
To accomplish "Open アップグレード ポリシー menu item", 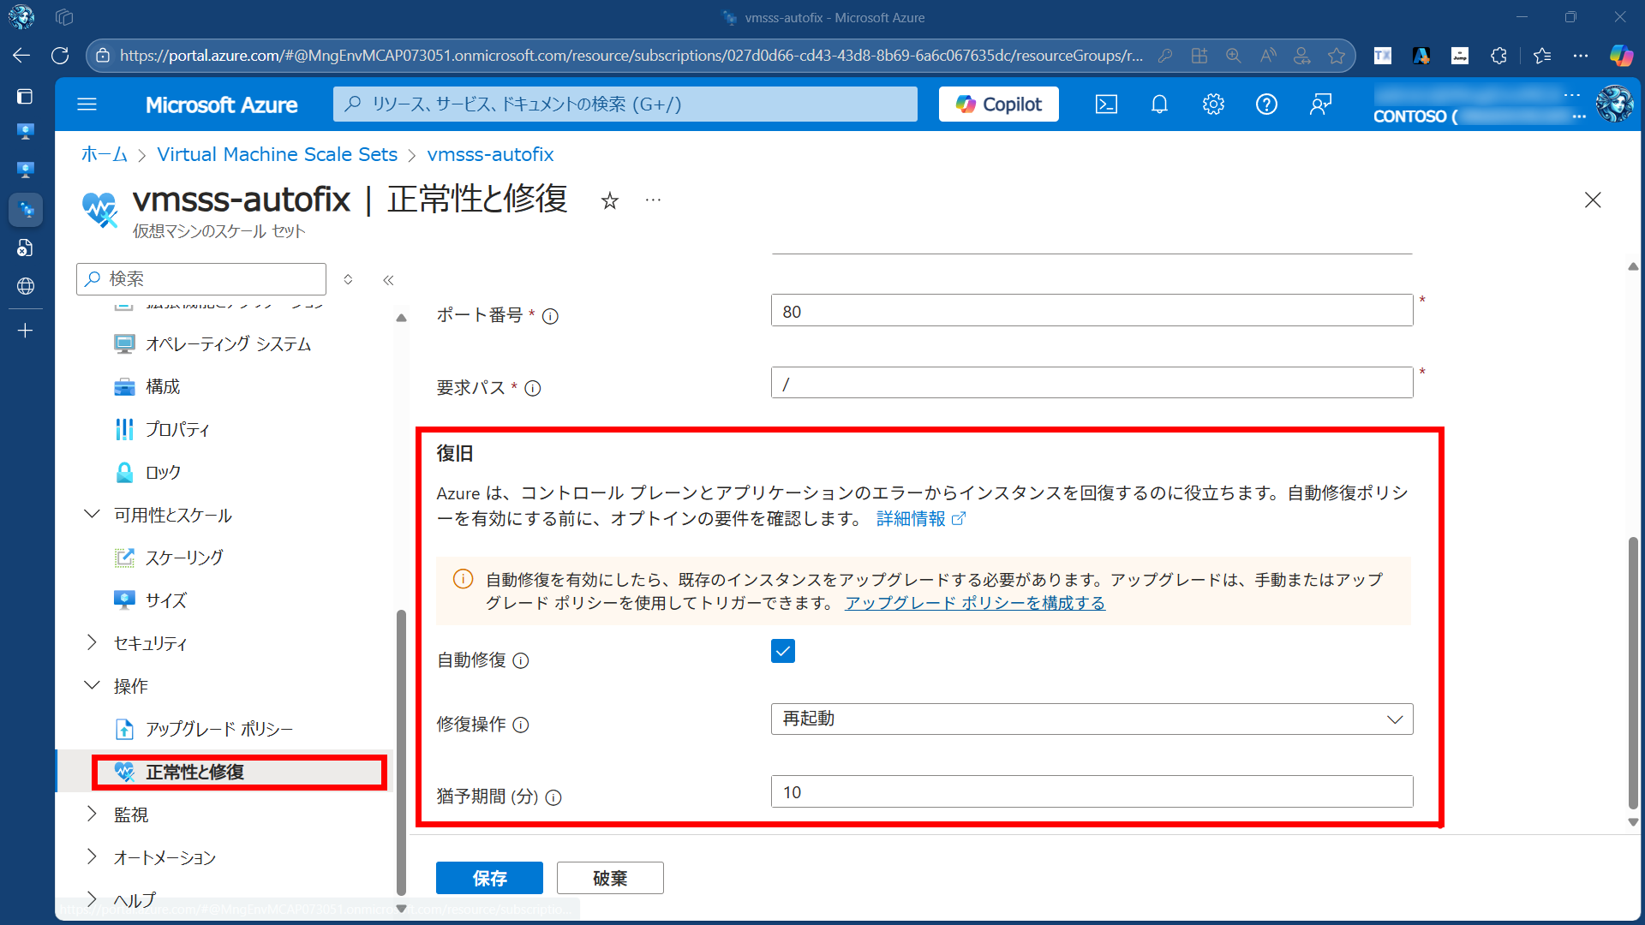I will pos(219,729).
